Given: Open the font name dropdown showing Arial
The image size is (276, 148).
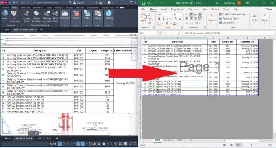Looking at the screenshot, I should pyautogui.click(x=171, y=15).
